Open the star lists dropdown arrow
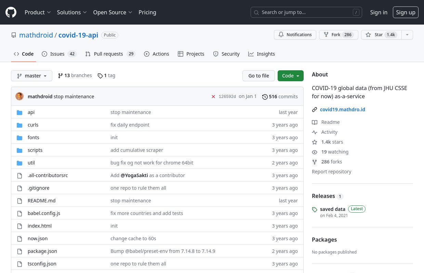Image resolution: width=424 pixels, height=273 pixels. coord(407,35)
